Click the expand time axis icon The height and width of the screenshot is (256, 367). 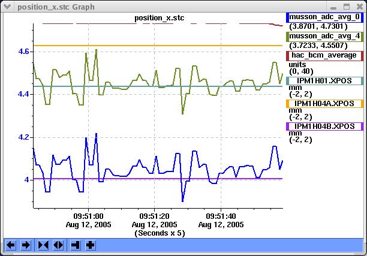pyautogui.click(x=58, y=245)
